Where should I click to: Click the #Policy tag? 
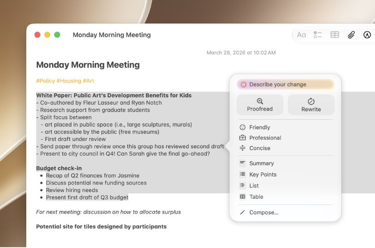point(46,81)
